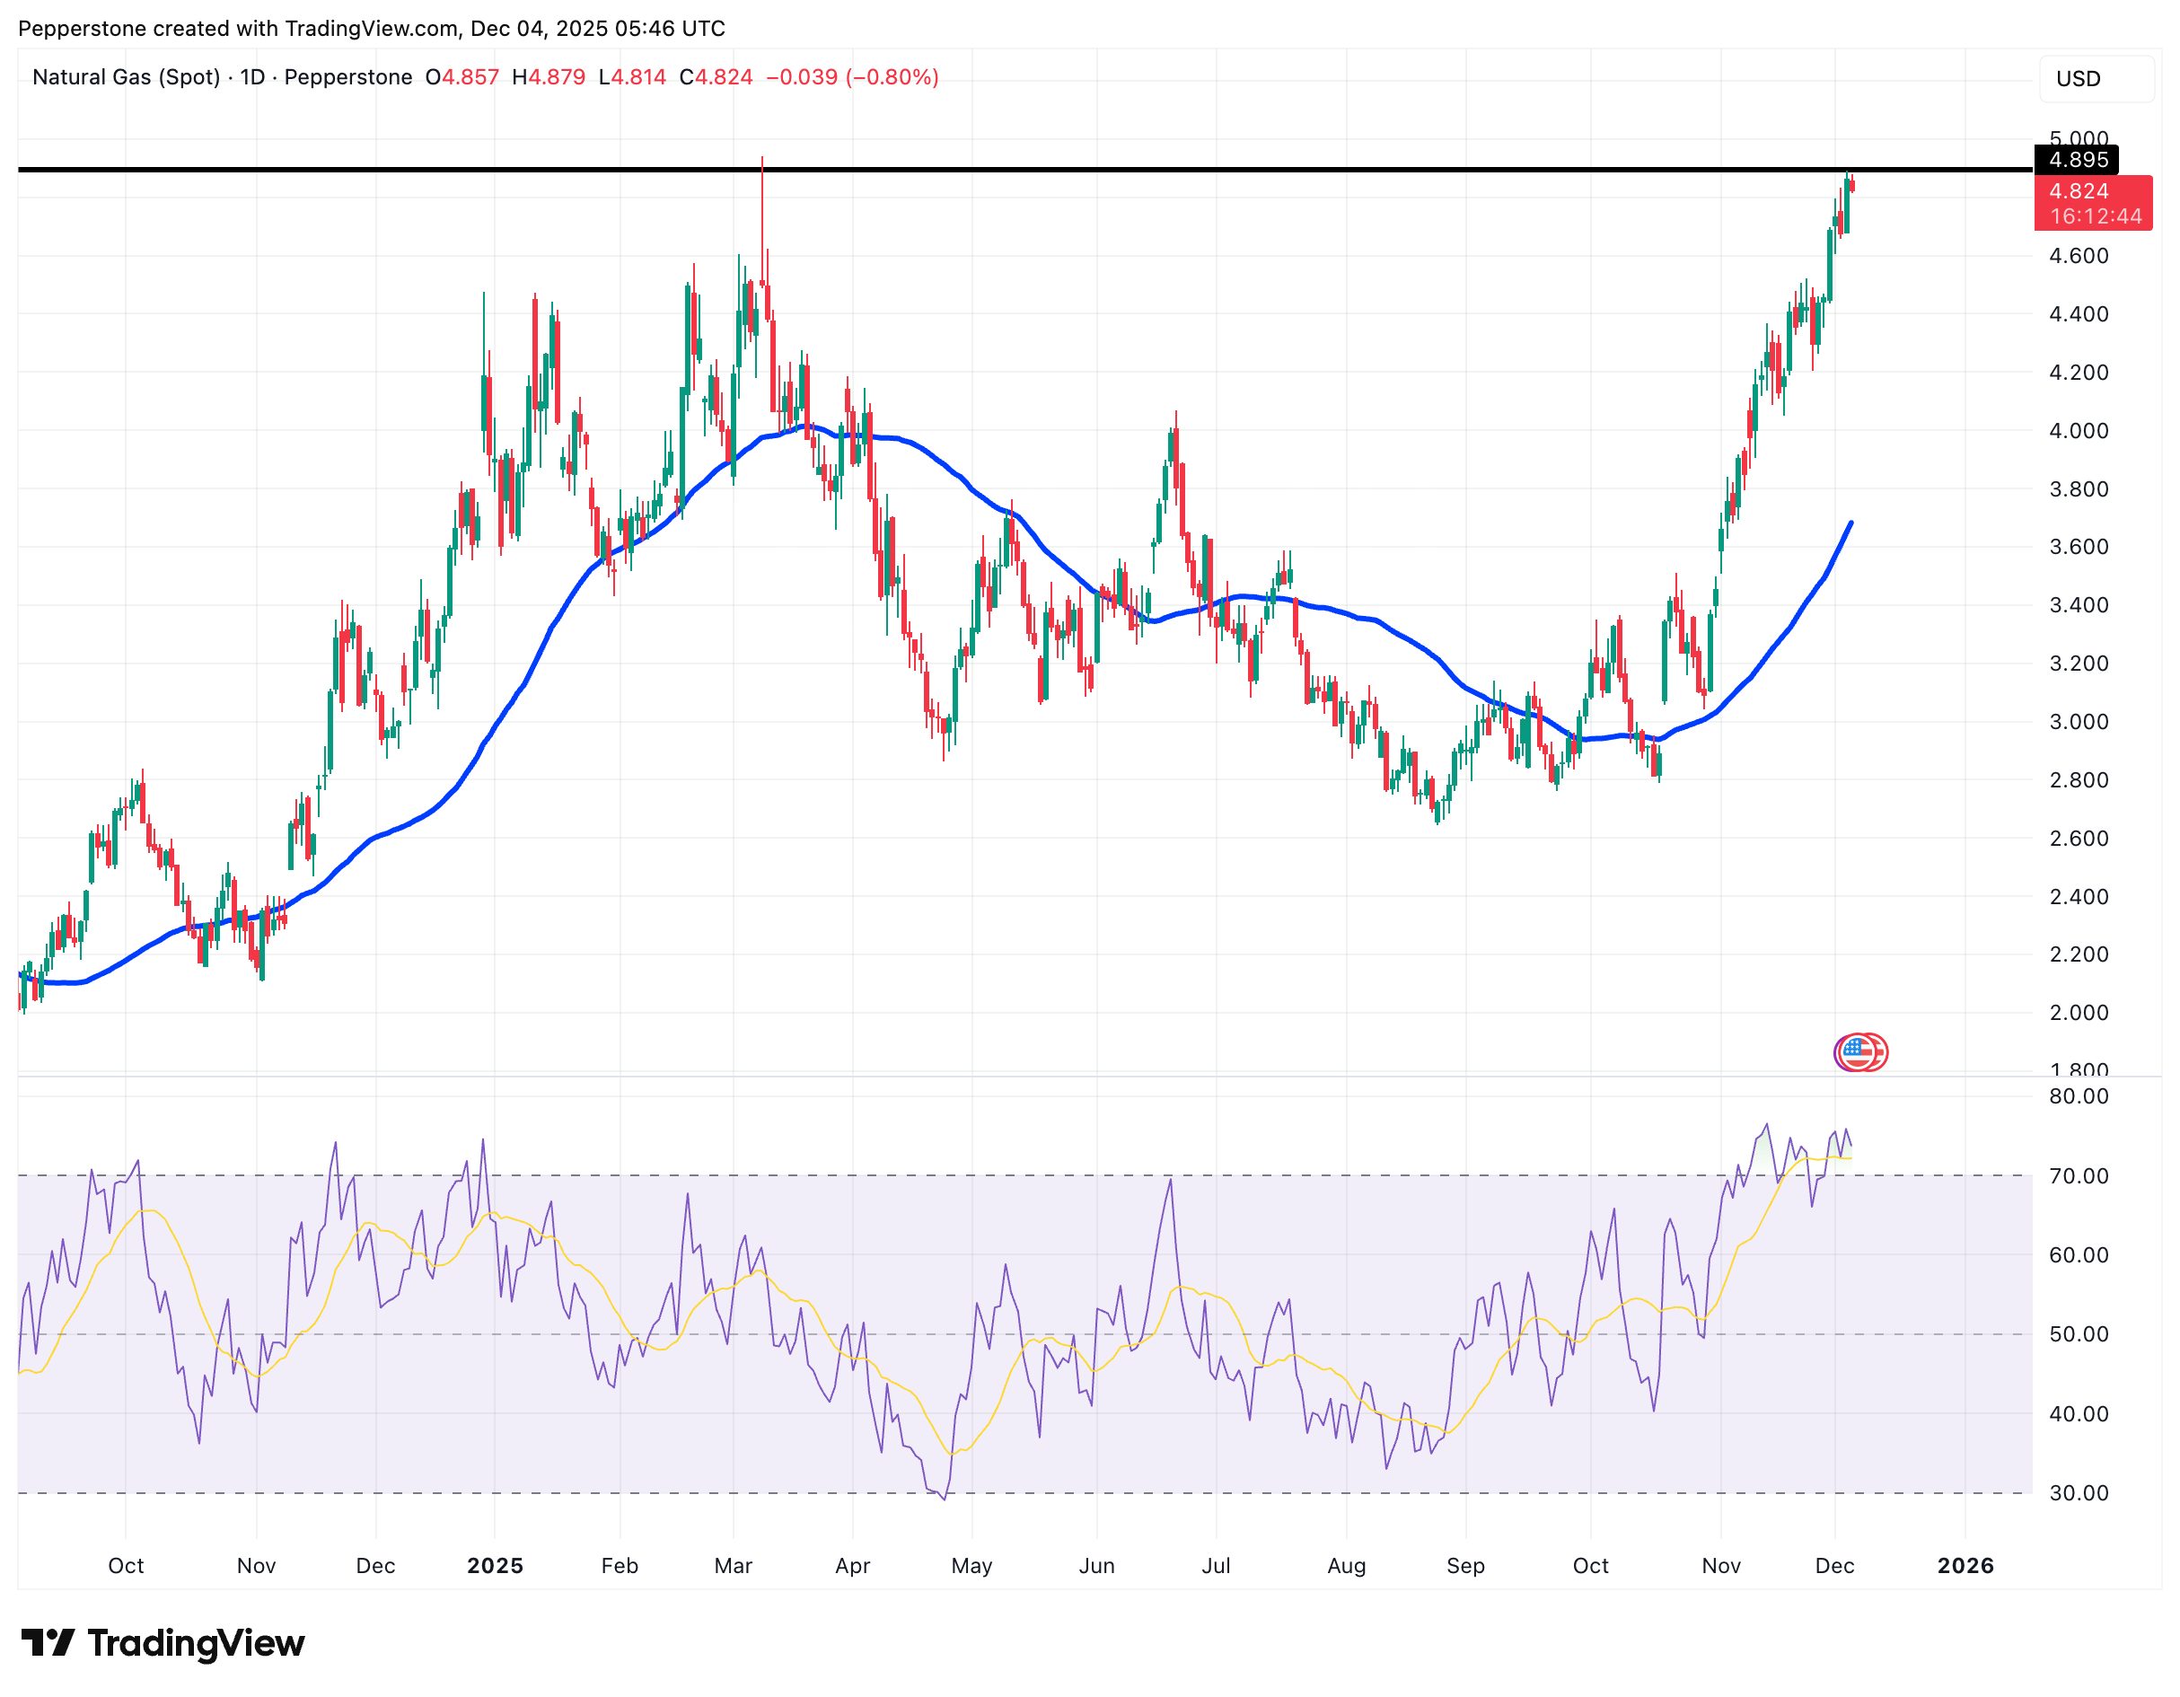The width and height of the screenshot is (2180, 1697).
Task: Open the 1D timeframe selector
Action: (x=251, y=77)
